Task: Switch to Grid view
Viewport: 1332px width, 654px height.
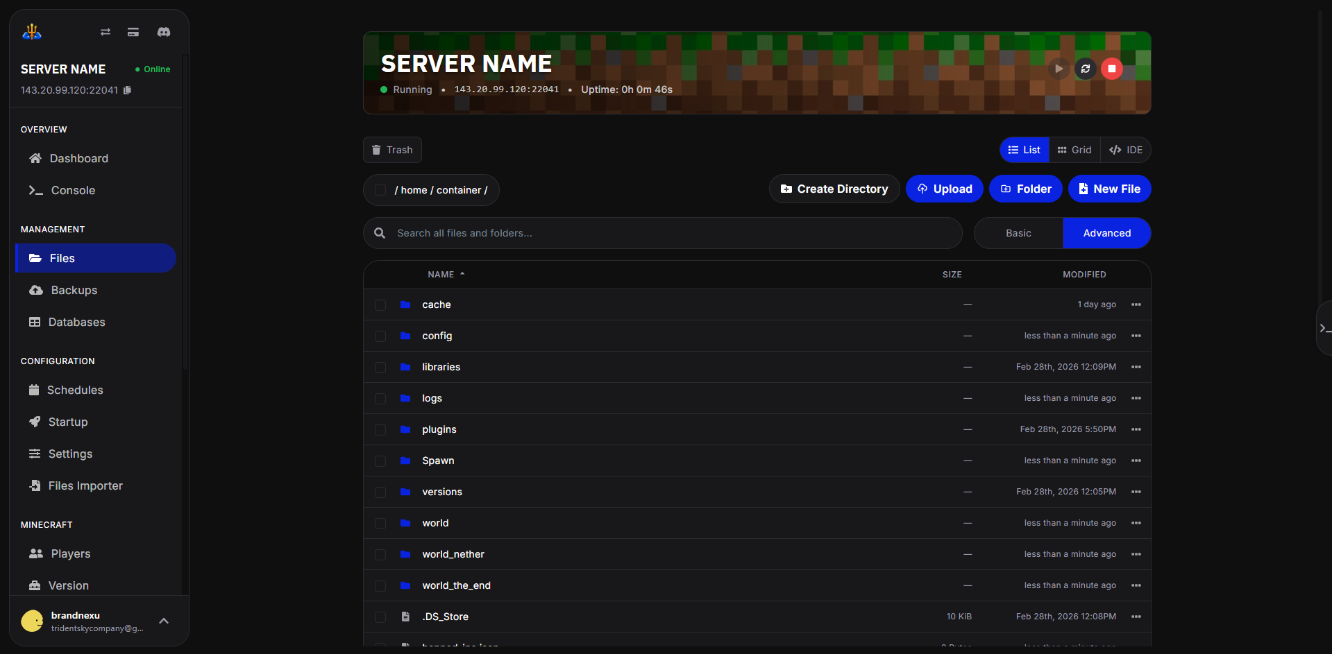Action: [x=1074, y=150]
